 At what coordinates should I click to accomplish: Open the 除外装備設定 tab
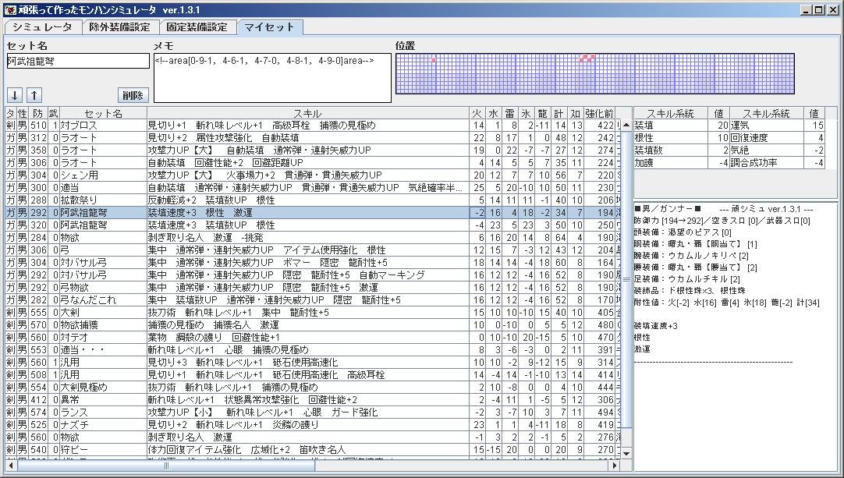[x=119, y=27]
